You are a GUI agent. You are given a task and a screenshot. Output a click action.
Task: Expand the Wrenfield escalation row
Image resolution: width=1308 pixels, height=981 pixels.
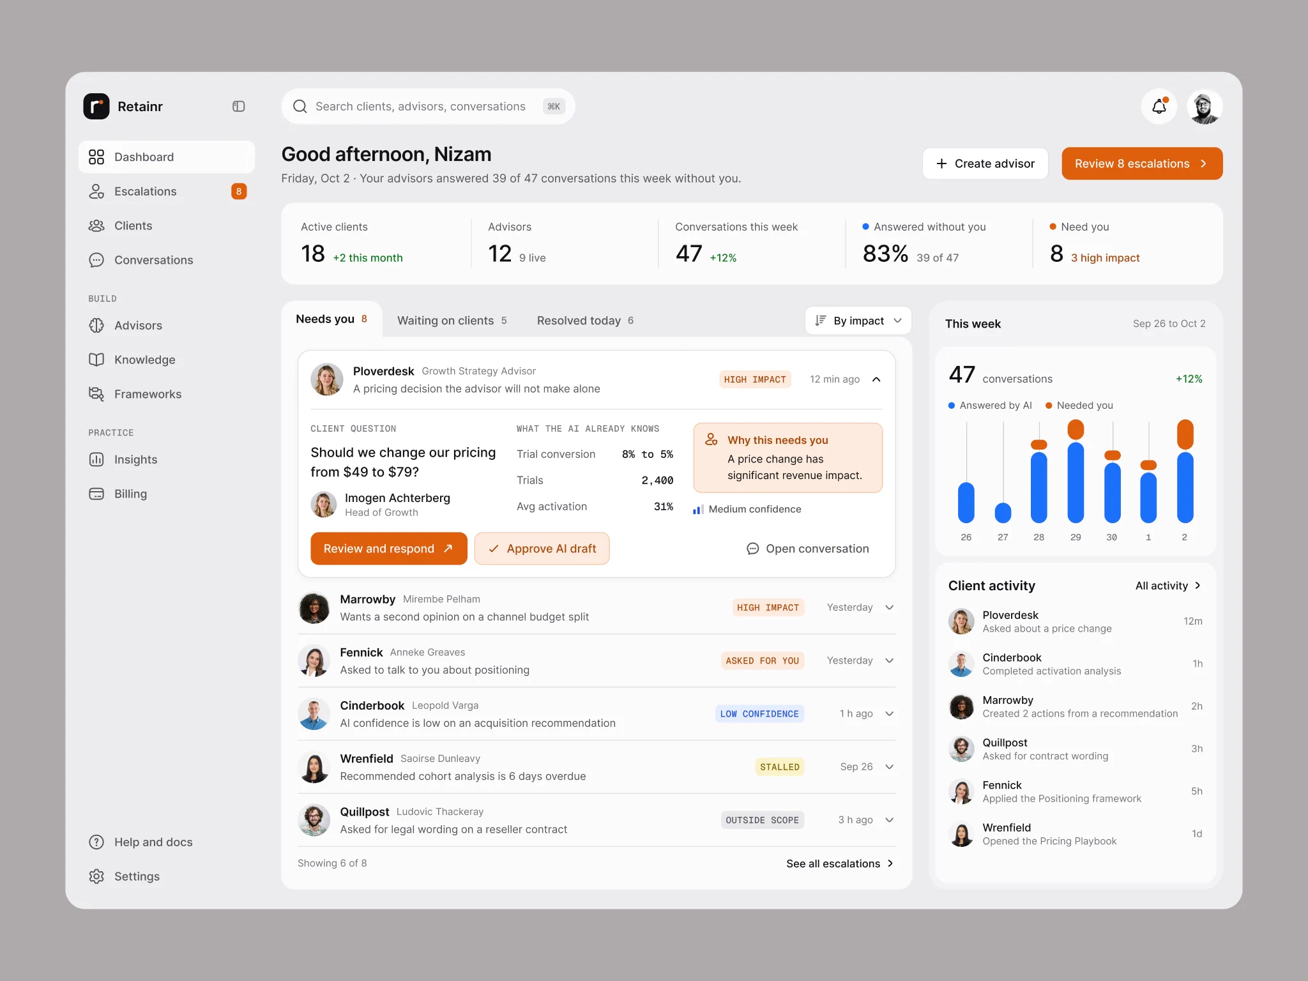click(890, 767)
